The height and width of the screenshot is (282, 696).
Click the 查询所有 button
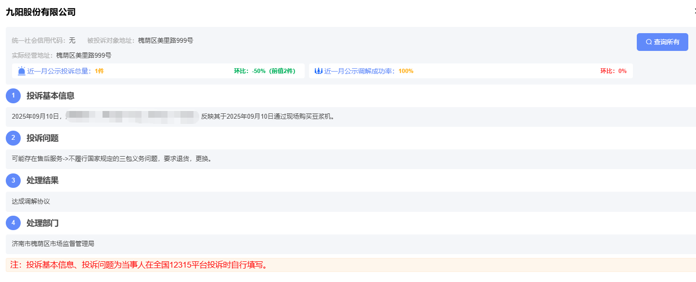coord(662,42)
